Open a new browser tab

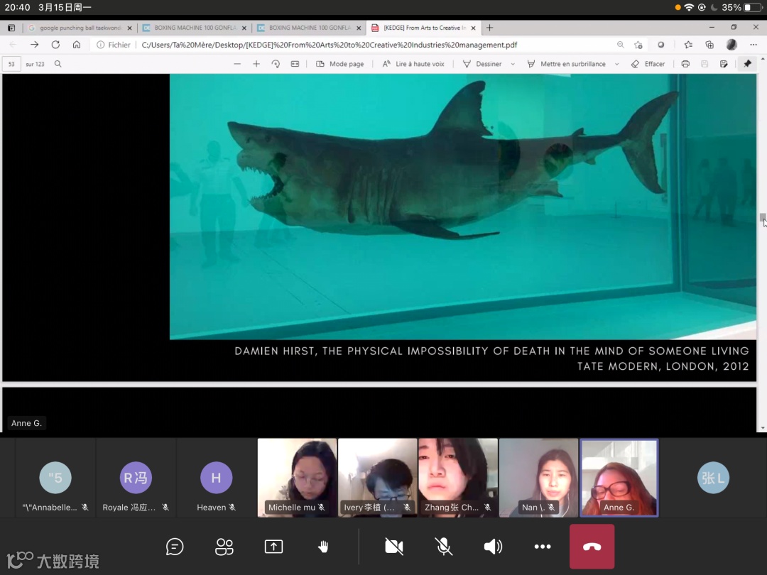click(x=489, y=28)
